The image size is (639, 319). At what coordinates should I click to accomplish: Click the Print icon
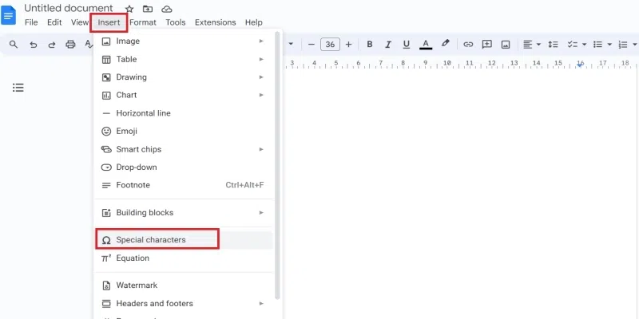[x=70, y=45]
